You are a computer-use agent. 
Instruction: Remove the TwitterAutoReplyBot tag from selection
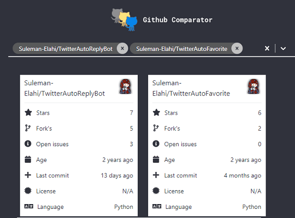pos(122,49)
